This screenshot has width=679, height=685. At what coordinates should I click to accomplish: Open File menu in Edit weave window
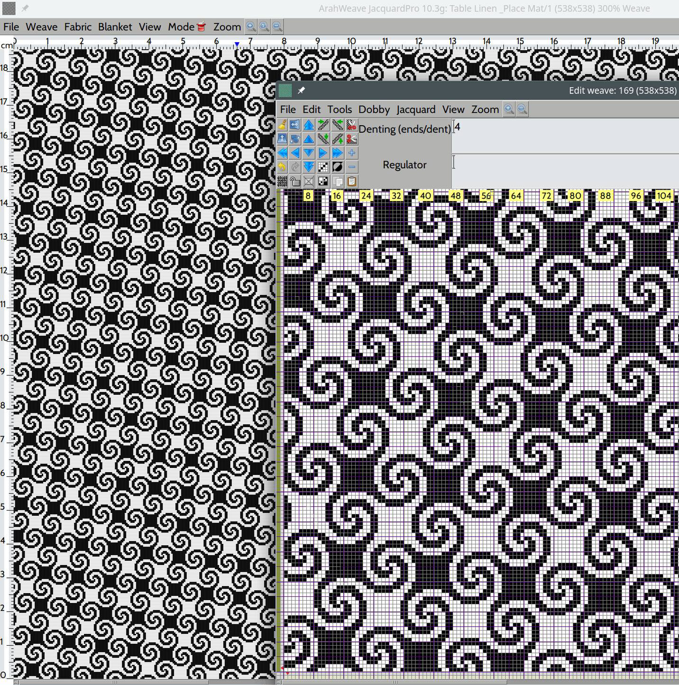point(288,110)
